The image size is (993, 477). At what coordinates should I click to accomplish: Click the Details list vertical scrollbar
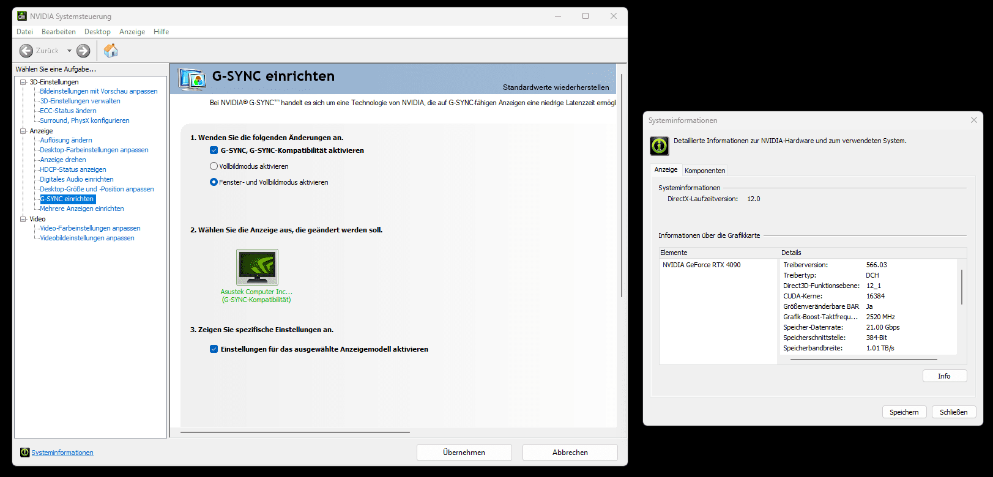[x=962, y=287]
